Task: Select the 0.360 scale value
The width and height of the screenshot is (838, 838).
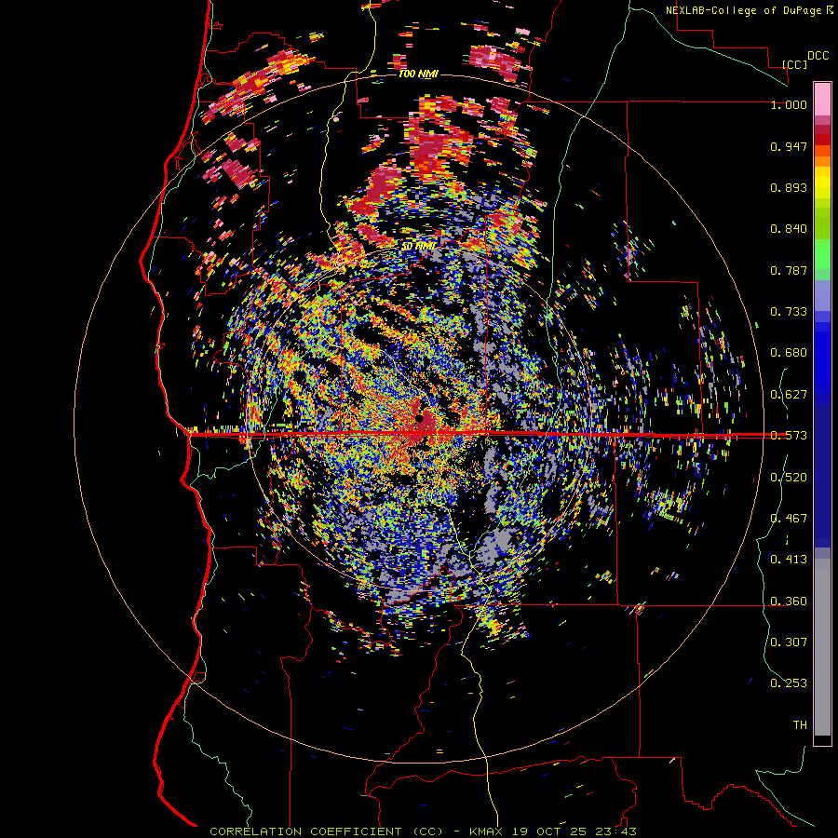Action: pos(789,601)
